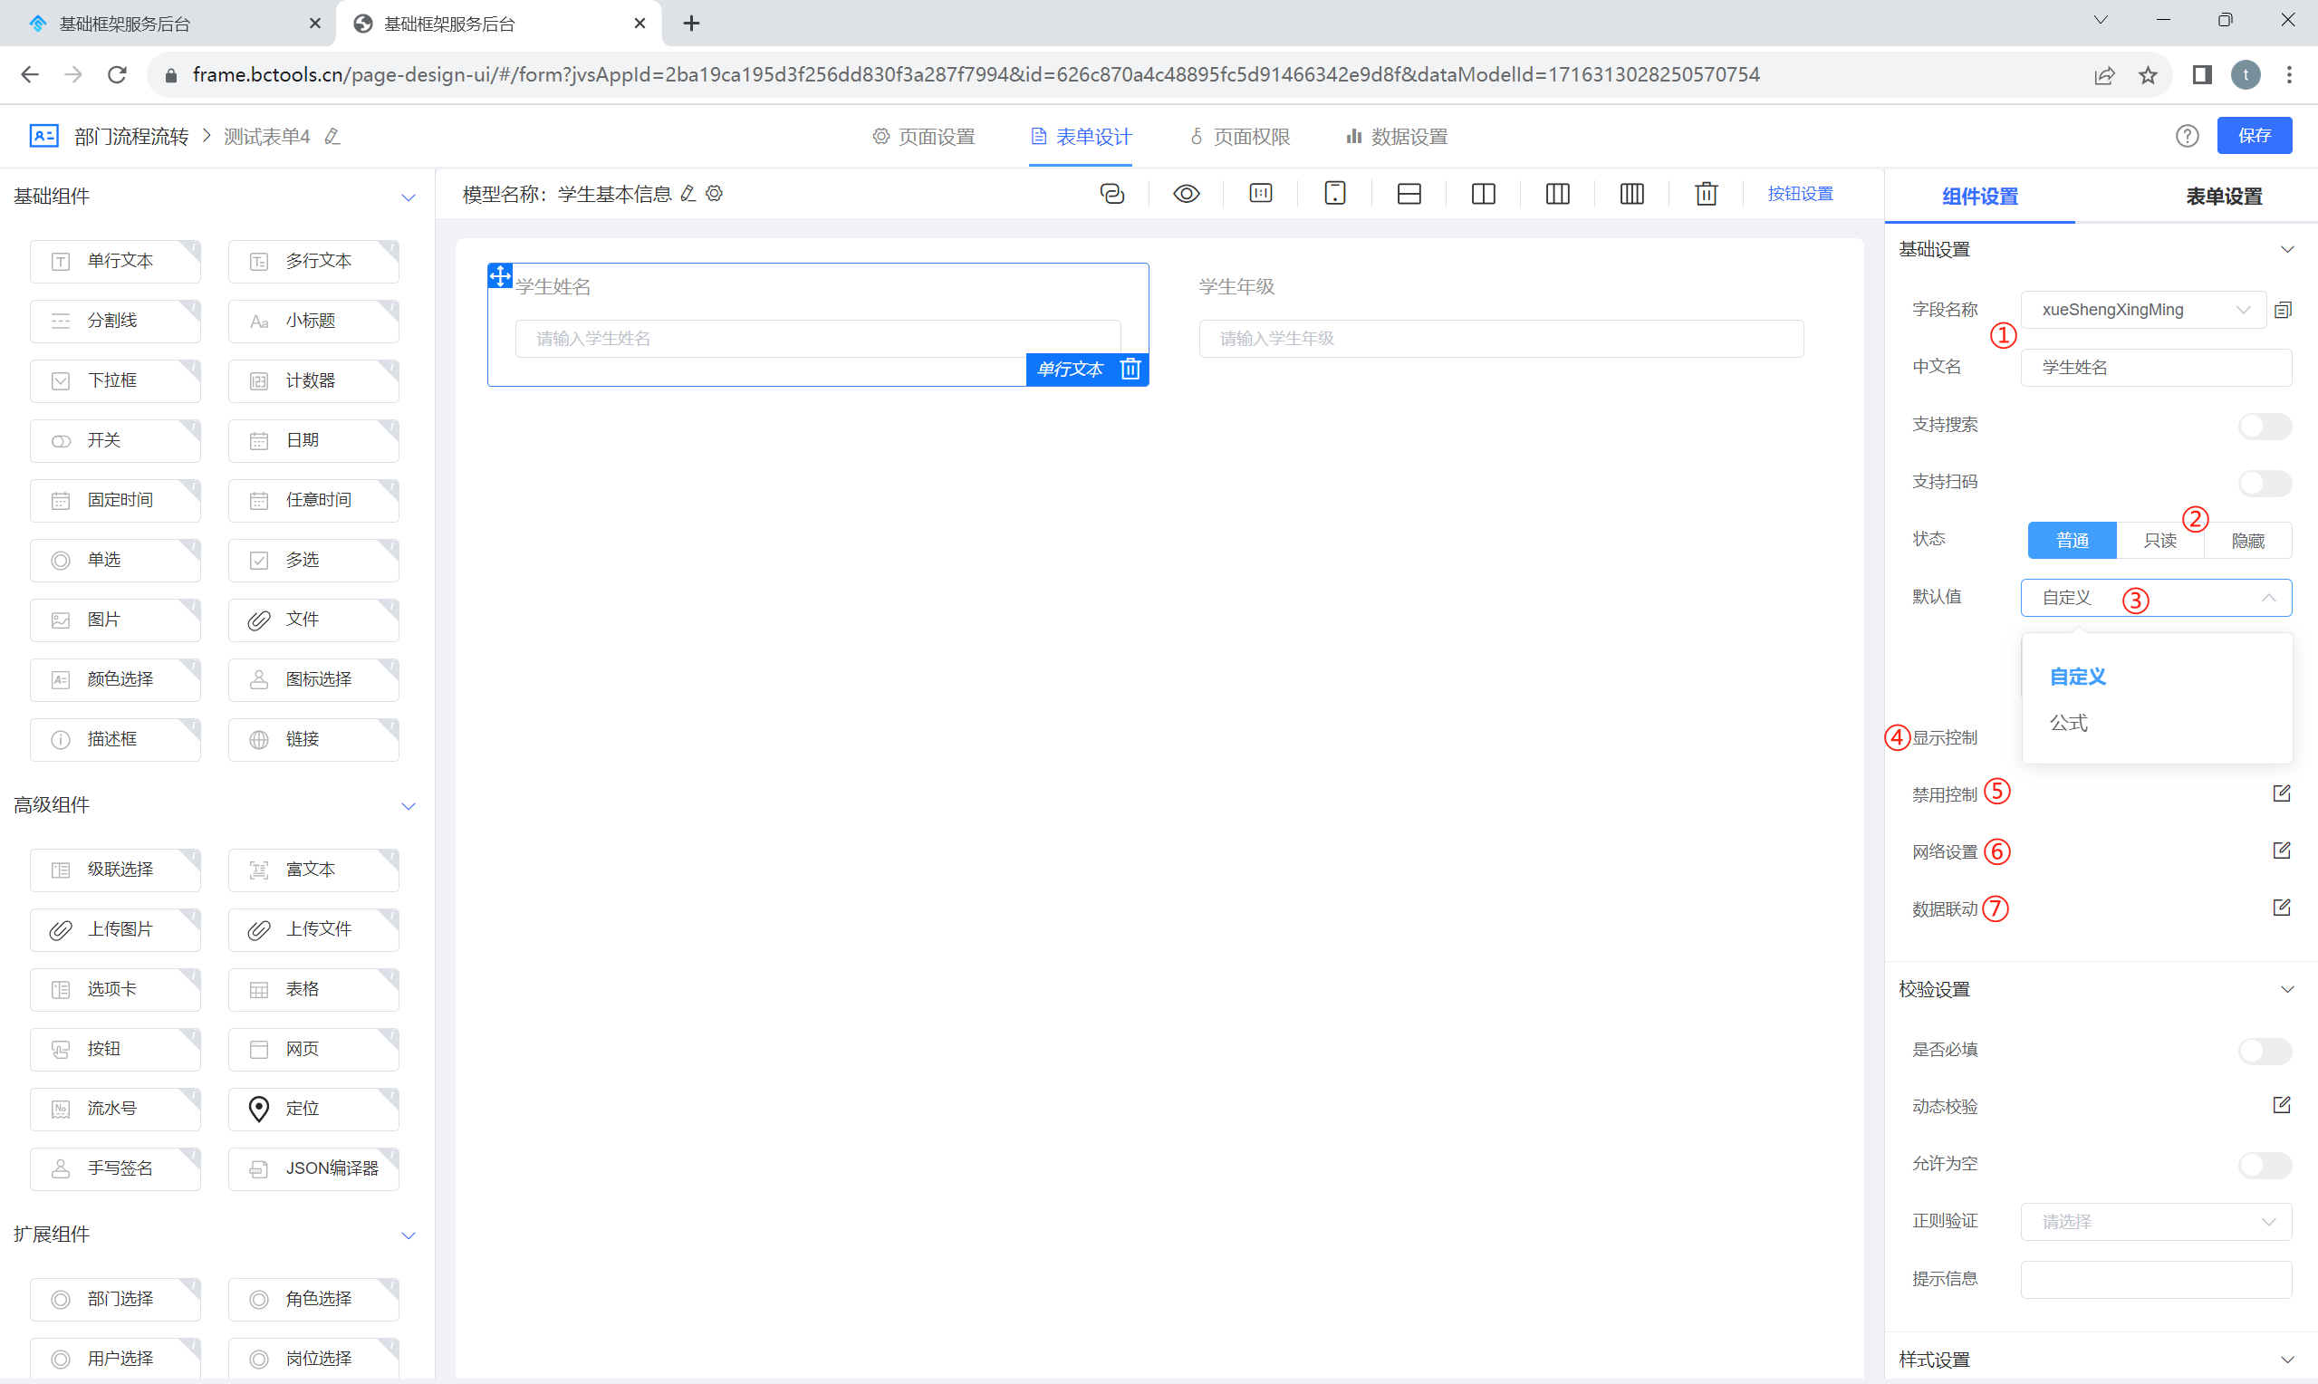Click the 提示信息 text field
The image size is (2318, 1384).
pos(2156,1279)
